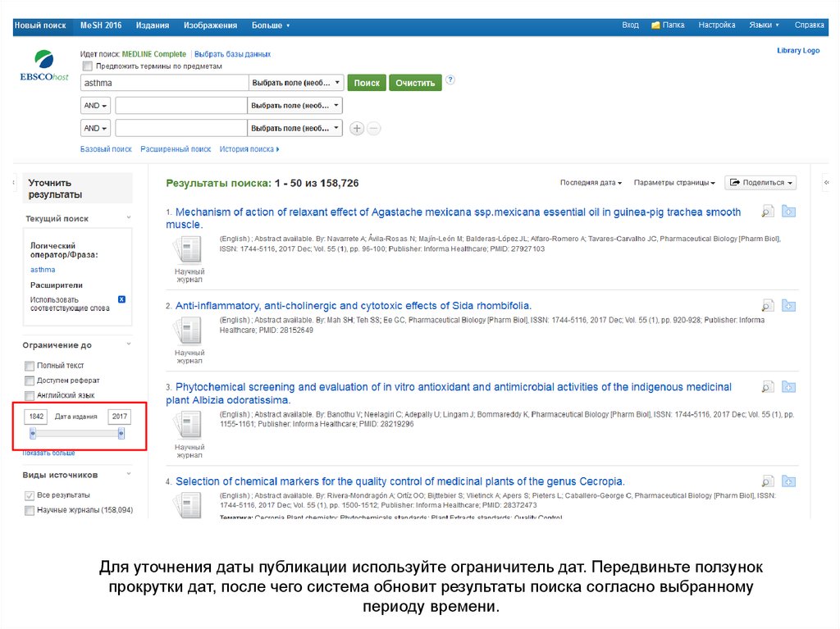Click the journal document icon of result 3
The image size is (840, 629).
click(188, 426)
